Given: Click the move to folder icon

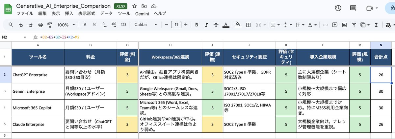Looking at the screenshot, I should point(144,6).
